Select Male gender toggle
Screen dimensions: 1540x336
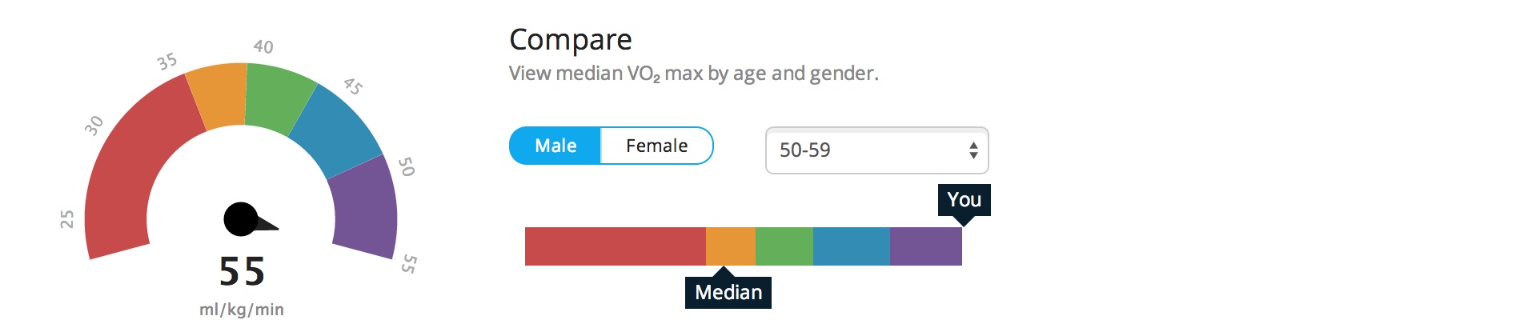click(555, 146)
